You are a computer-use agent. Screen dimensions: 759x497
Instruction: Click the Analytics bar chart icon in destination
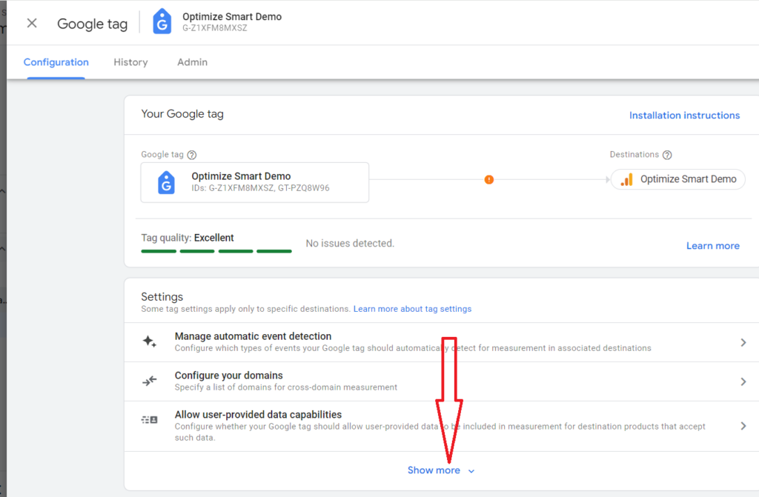[x=626, y=179]
